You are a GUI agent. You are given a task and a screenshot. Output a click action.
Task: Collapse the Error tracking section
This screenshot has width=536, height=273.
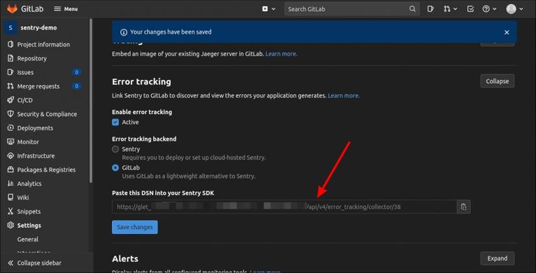(498, 81)
